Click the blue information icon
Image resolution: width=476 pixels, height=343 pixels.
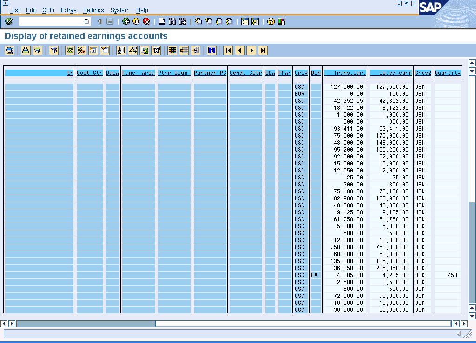(212, 50)
